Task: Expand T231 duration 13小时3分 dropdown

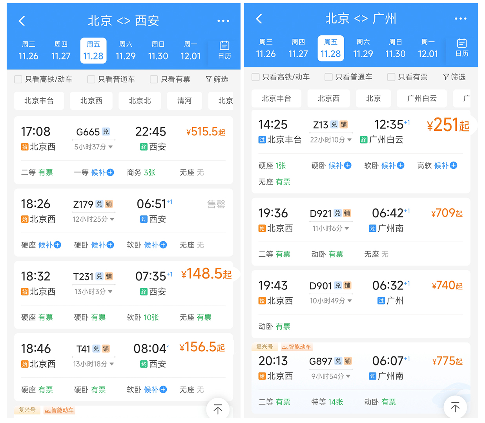Action: [110, 291]
